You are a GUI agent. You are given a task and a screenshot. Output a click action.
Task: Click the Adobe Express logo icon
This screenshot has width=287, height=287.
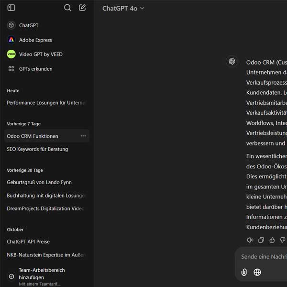click(x=11, y=40)
